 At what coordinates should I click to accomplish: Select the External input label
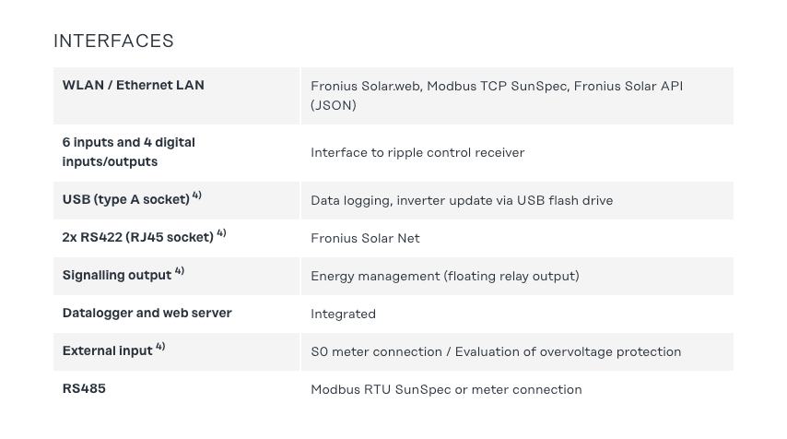(x=108, y=350)
